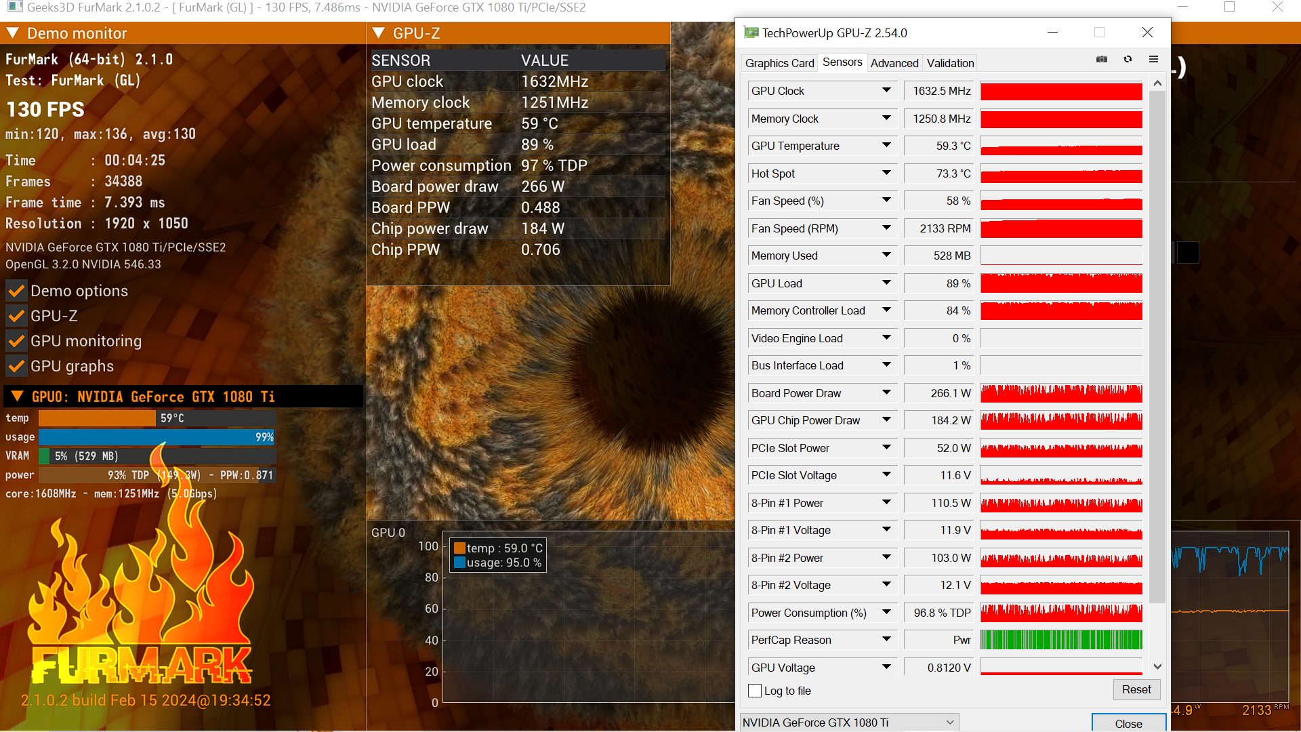The width and height of the screenshot is (1301, 732).
Task: Click the GPU-Z refresh icon
Action: (x=1128, y=60)
